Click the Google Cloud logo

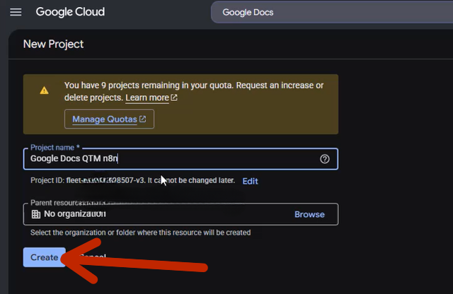click(70, 12)
